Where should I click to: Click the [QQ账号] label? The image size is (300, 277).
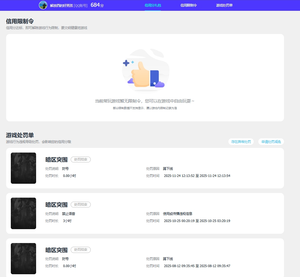(x=81, y=6)
